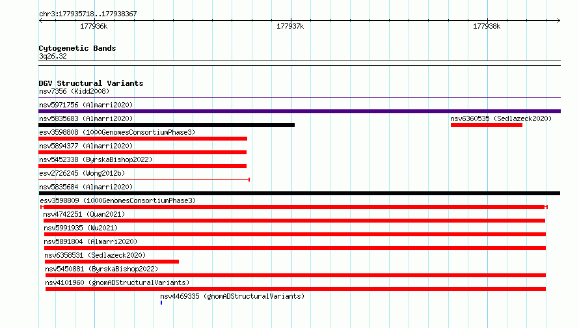Click the chr3:177935718..177938367 coordinate label

click(x=88, y=14)
